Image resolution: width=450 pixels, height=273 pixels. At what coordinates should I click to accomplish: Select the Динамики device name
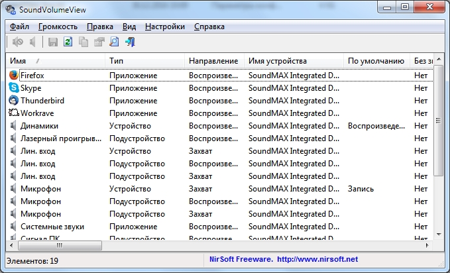(39, 126)
